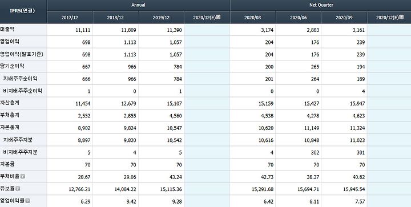411x207 pixels.
Task: Open the help icon next to 영업이익률
Action: point(28,201)
